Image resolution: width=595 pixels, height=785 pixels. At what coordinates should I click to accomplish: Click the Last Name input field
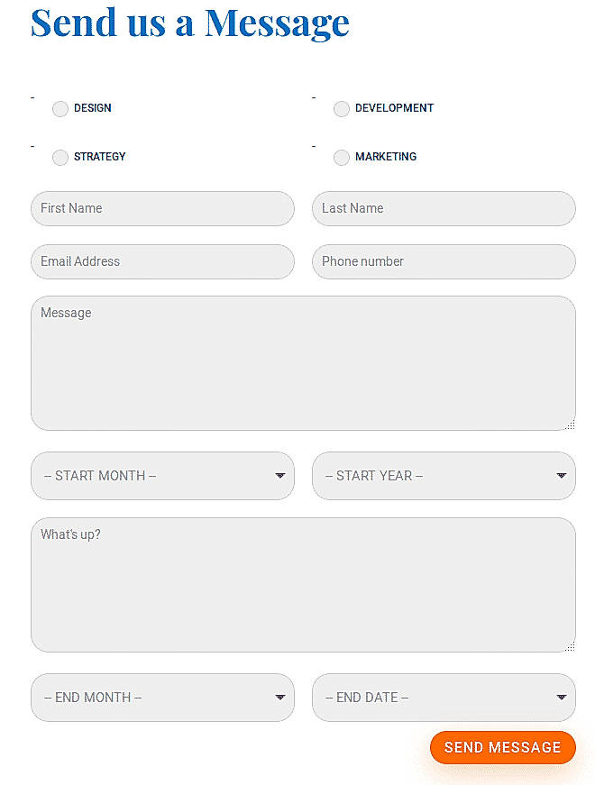[444, 208]
